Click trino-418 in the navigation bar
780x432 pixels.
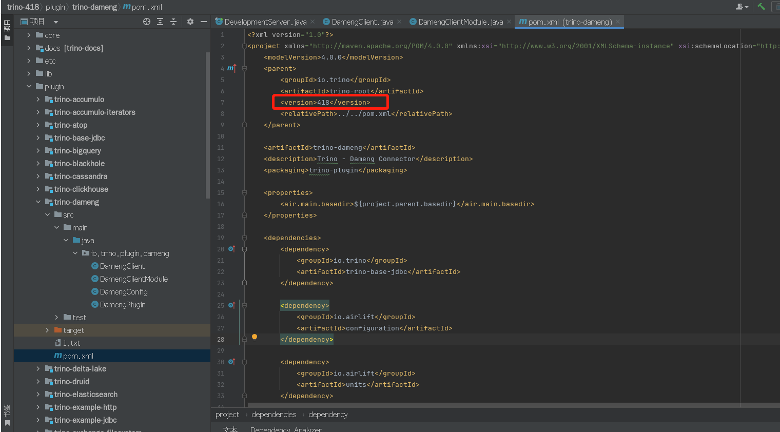pos(23,7)
